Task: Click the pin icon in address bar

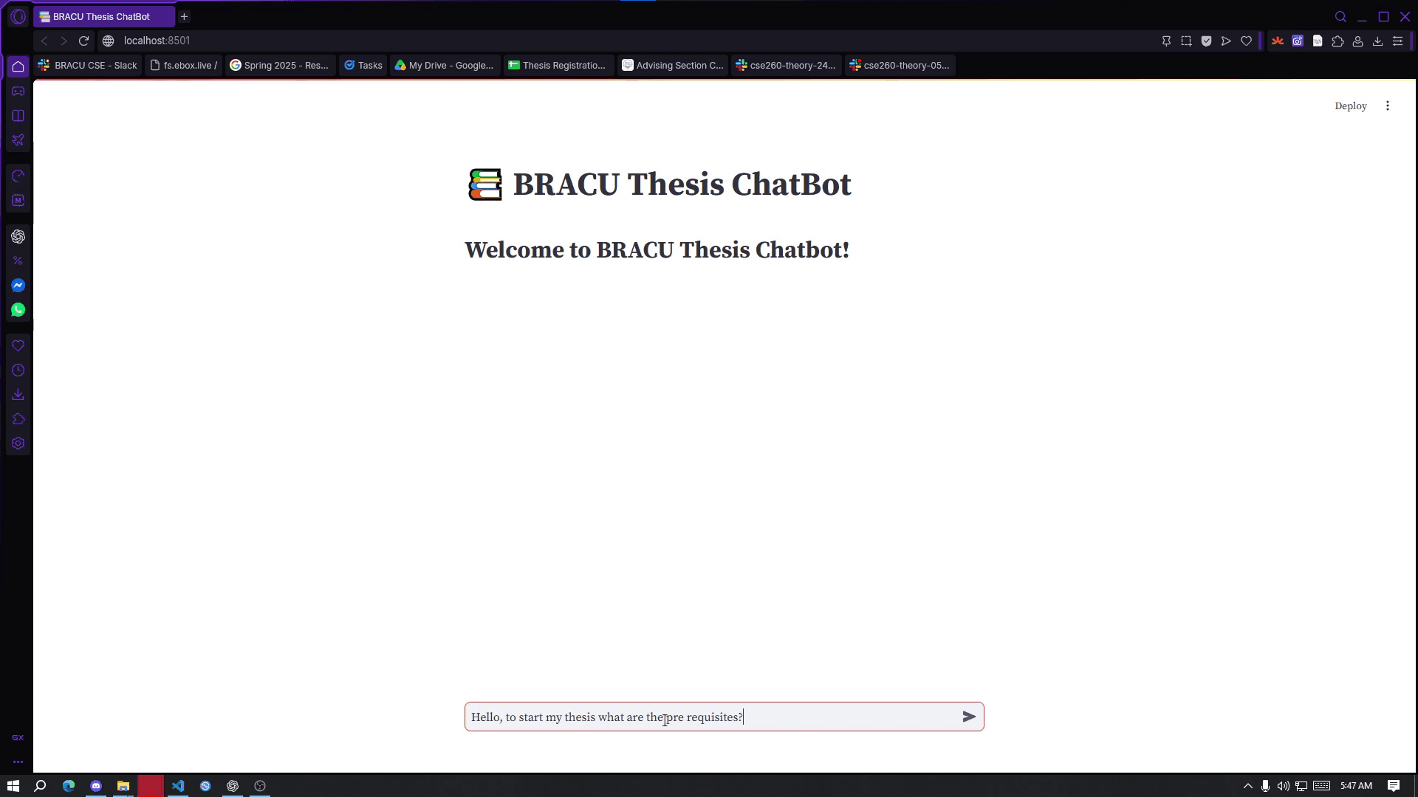Action: [1166, 41]
